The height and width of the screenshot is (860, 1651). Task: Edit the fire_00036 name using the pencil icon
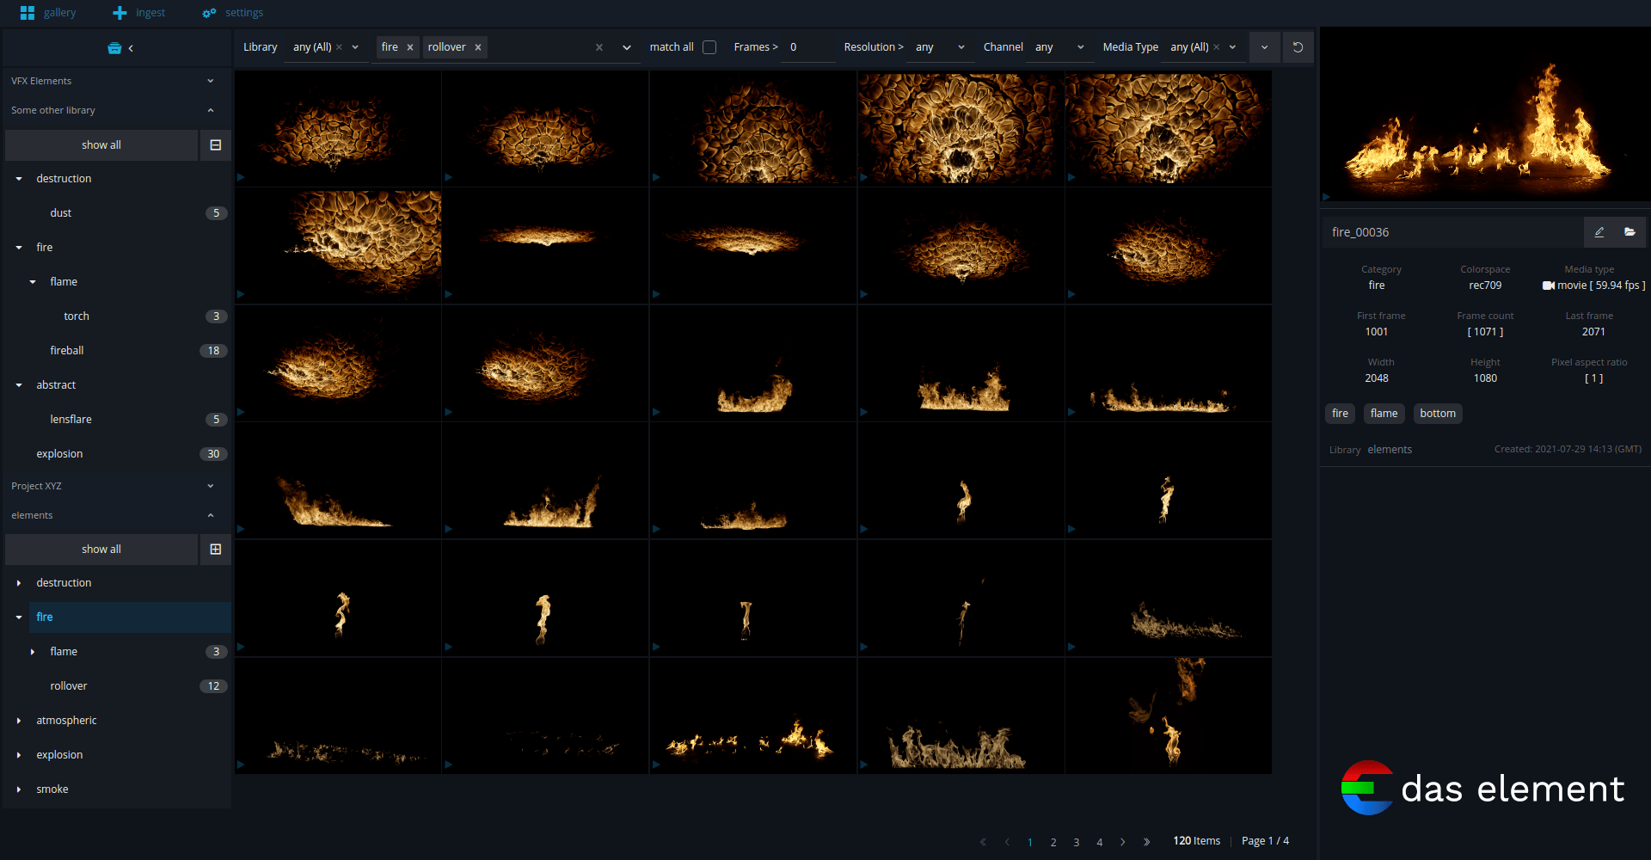pos(1599,231)
